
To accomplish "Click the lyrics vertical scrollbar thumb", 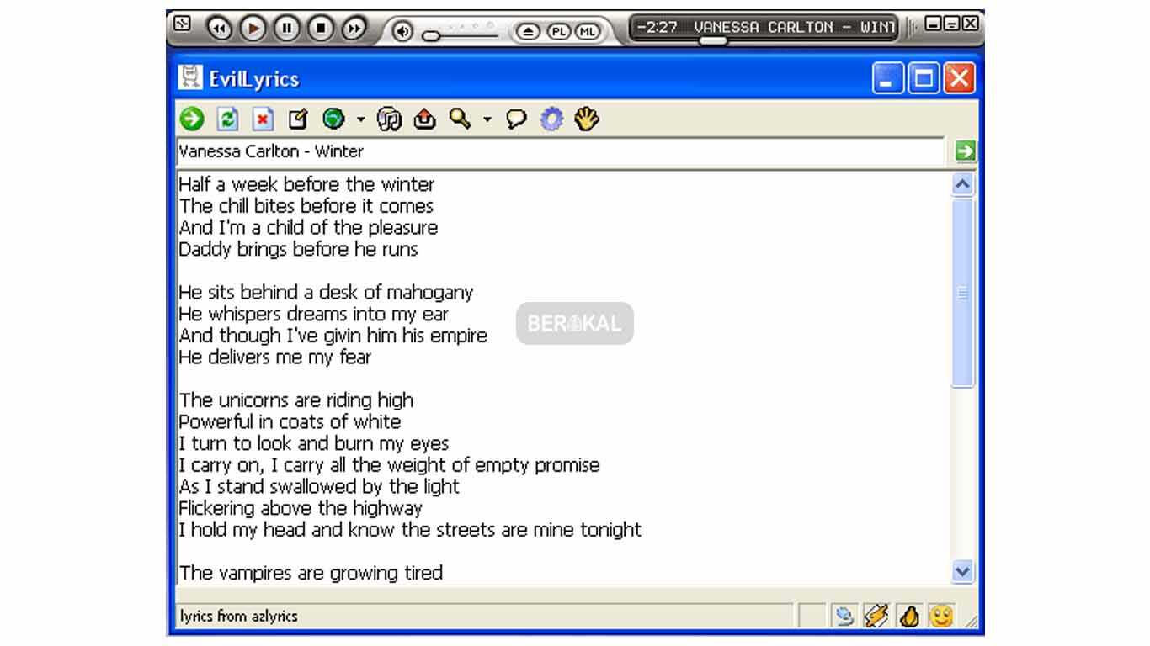I will click(x=962, y=293).
